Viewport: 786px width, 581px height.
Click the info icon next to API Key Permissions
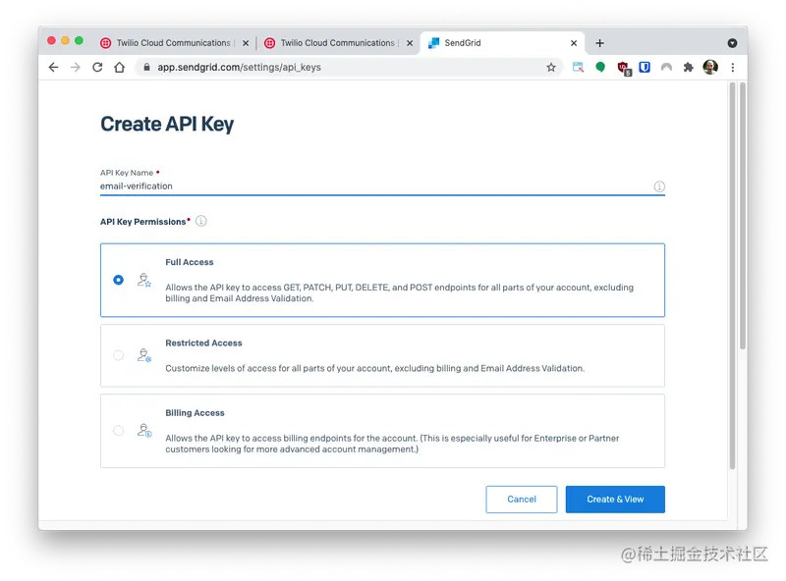pos(200,222)
